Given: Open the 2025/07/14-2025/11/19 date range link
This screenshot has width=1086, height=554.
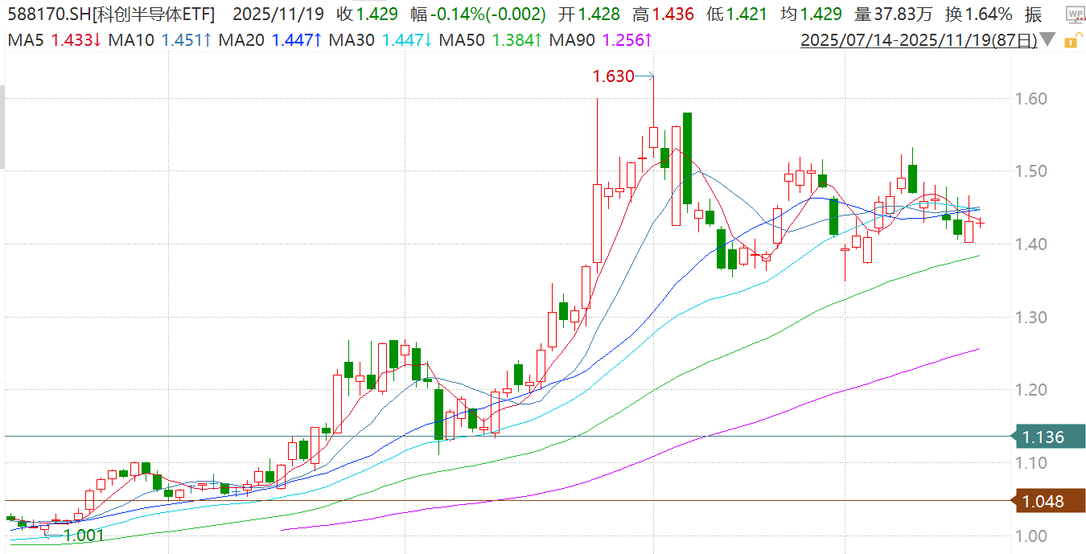Looking at the screenshot, I should coord(919,39).
